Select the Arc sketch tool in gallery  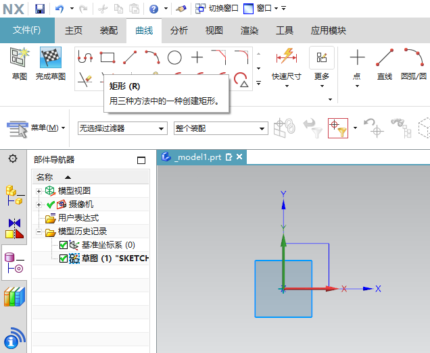pyautogui.click(x=152, y=57)
